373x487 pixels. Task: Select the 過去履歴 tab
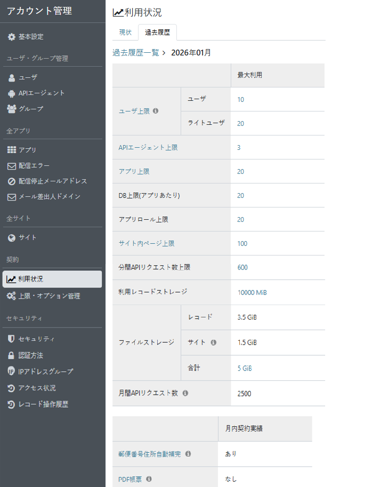(x=157, y=32)
